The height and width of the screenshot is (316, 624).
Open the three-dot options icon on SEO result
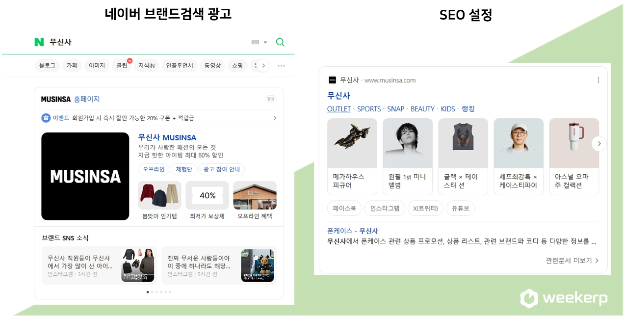(598, 80)
